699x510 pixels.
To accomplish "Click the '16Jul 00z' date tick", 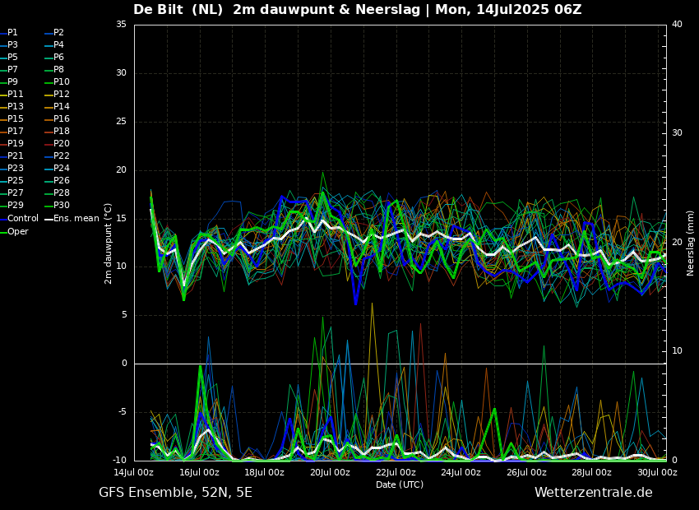I will point(199,472).
